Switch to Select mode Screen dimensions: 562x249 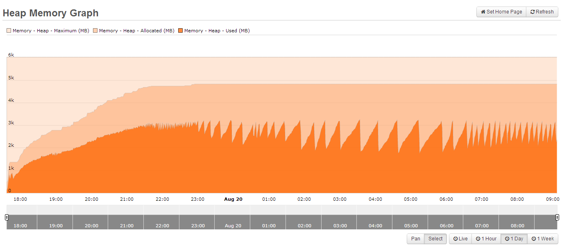pos(435,239)
